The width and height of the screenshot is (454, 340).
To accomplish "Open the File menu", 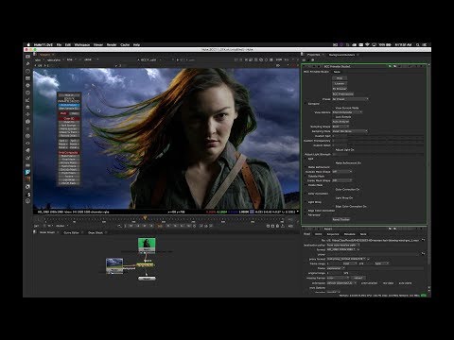I will point(59,44).
